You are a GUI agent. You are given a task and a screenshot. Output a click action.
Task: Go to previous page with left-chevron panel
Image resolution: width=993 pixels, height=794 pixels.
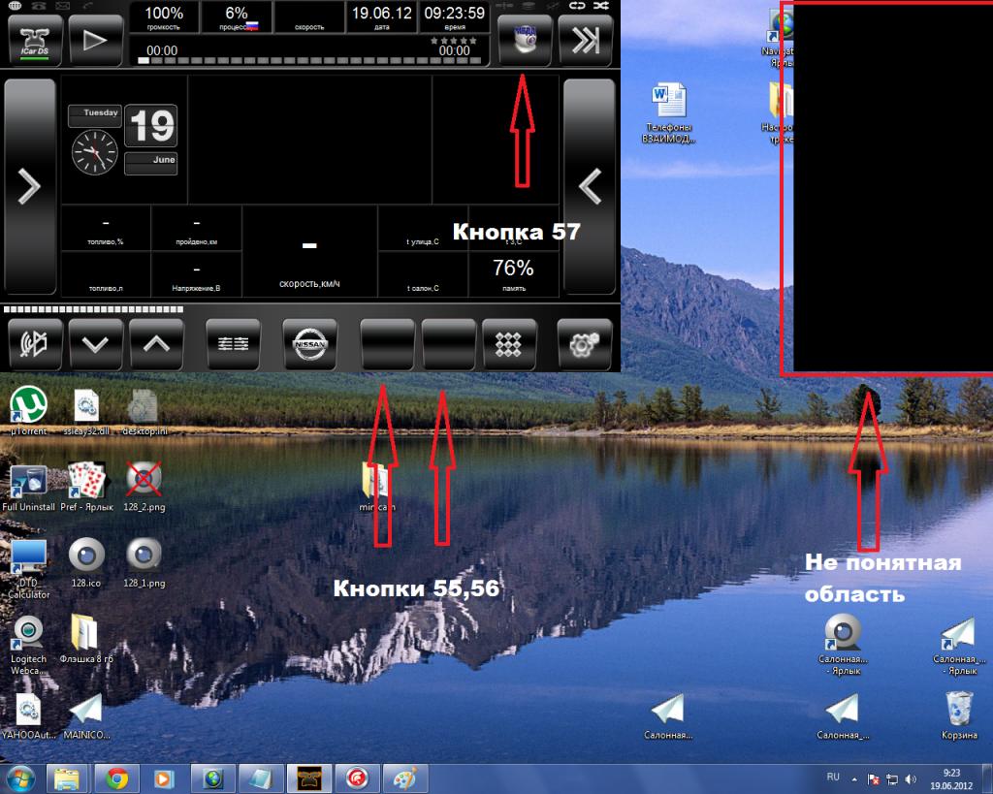589,186
